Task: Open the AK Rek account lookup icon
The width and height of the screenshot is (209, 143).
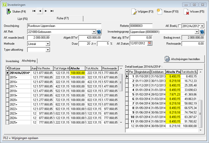Action: point(99,32)
